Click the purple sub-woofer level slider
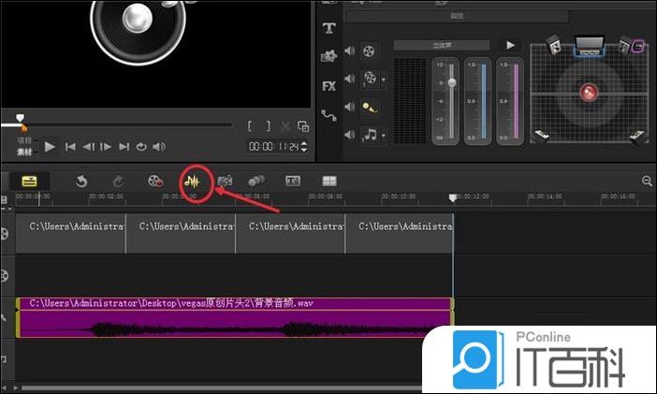Viewport: 657px width, 394px height. [517, 100]
